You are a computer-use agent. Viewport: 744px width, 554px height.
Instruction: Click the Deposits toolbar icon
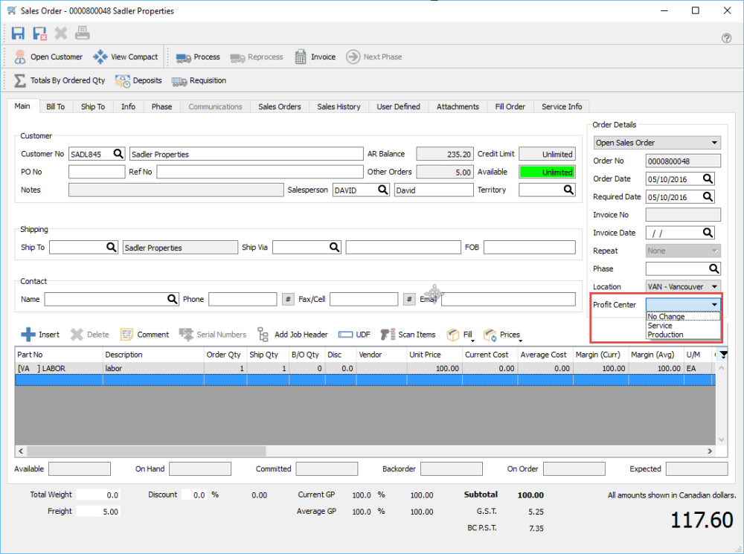(138, 80)
